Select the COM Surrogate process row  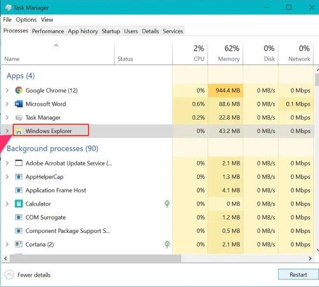pyautogui.click(x=158, y=218)
